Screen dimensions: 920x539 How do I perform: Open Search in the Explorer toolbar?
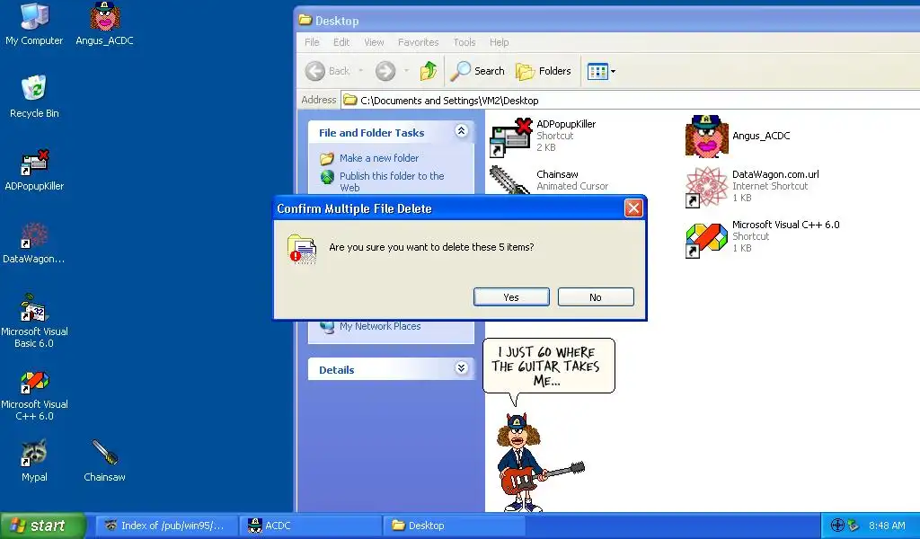[x=478, y=71]
